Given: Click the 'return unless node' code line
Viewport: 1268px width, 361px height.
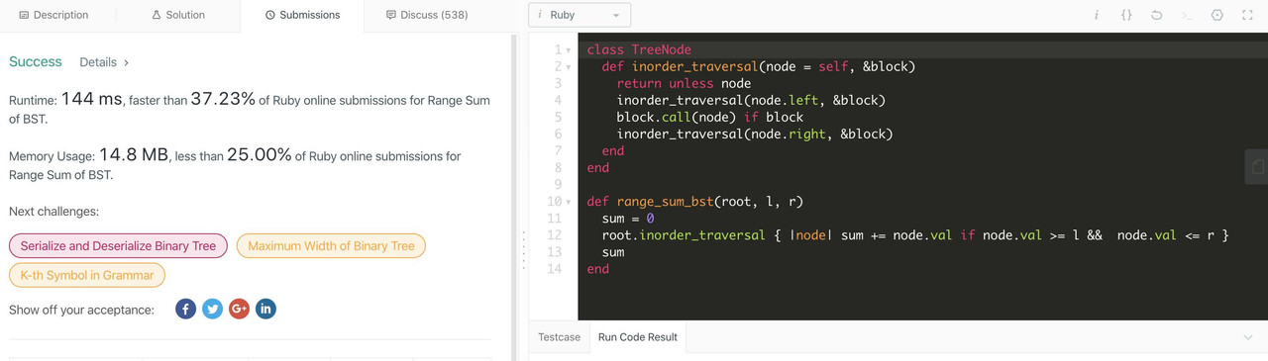Looking at the screenshot, I should [x=684, y=83].
